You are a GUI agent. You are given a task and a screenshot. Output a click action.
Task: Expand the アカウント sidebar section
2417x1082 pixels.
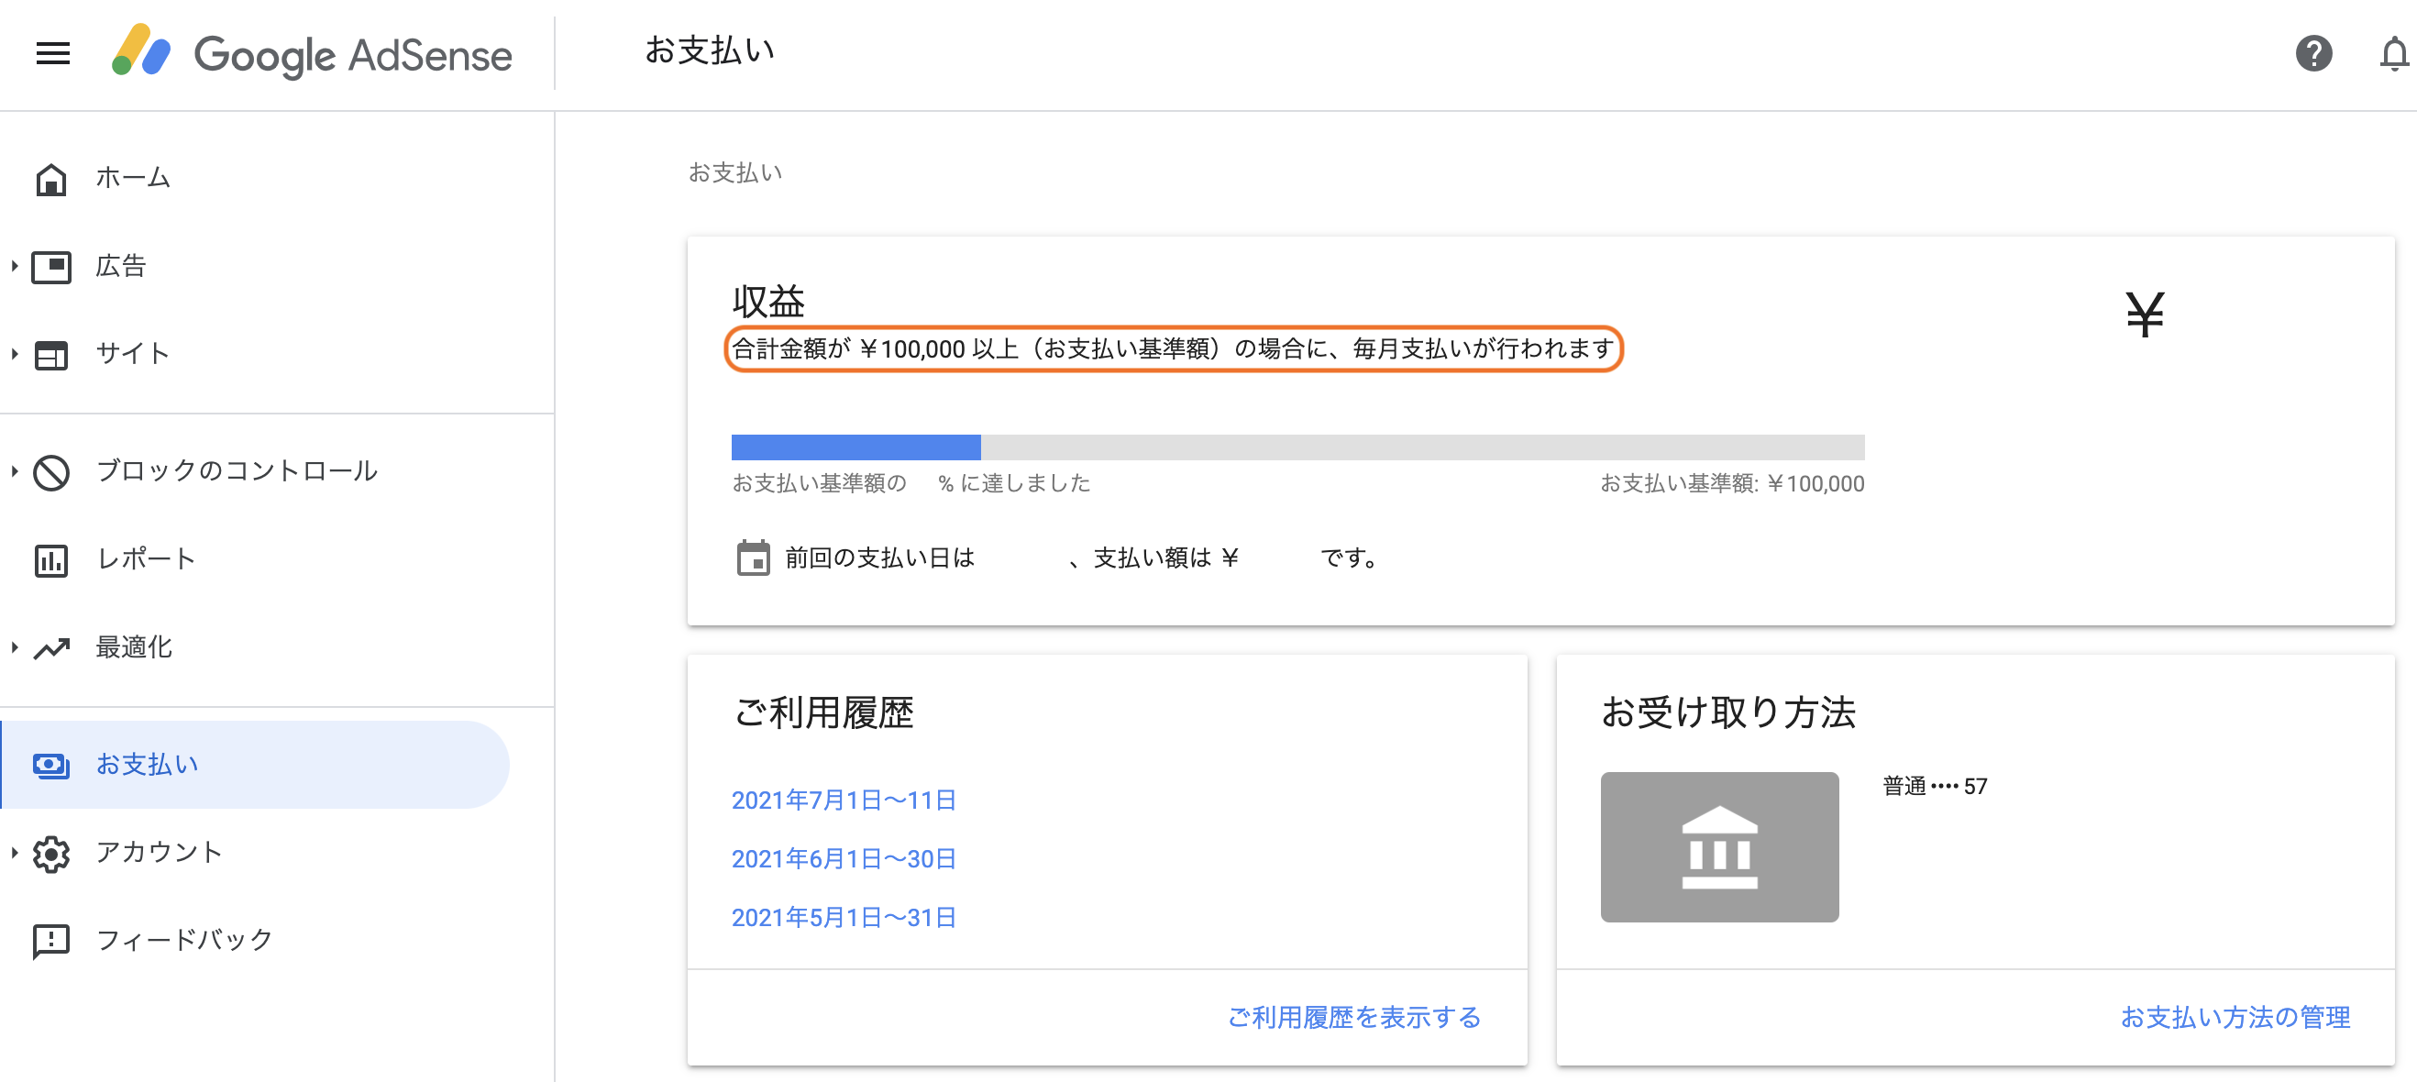click(15, 853)
